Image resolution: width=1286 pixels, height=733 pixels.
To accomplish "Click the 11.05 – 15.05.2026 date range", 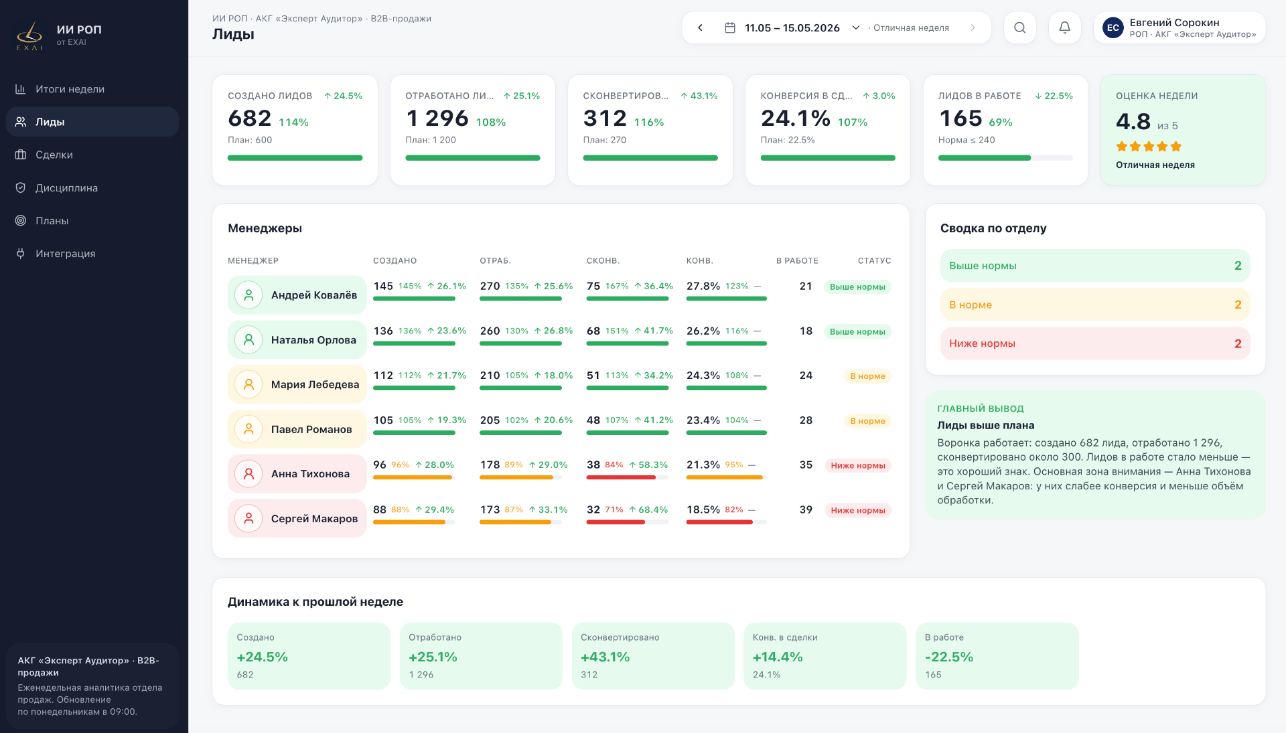I will coord(792,27).
